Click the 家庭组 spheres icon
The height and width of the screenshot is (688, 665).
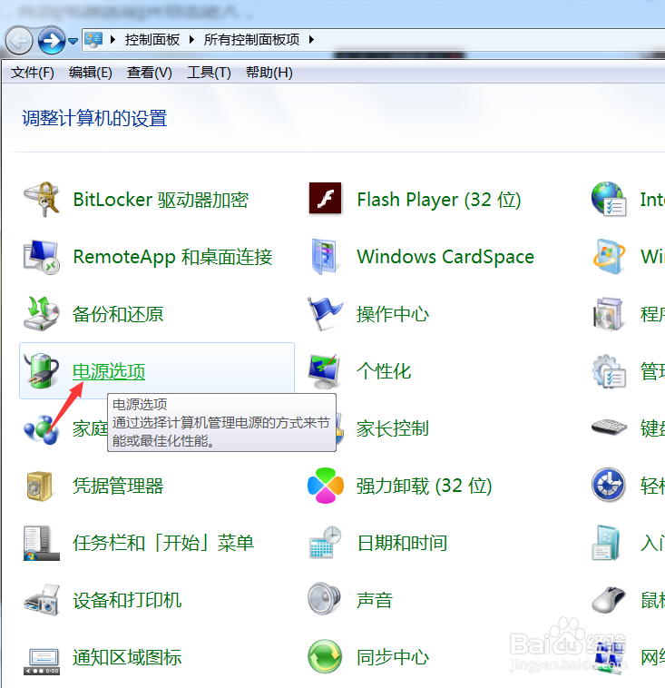(41, 429)
